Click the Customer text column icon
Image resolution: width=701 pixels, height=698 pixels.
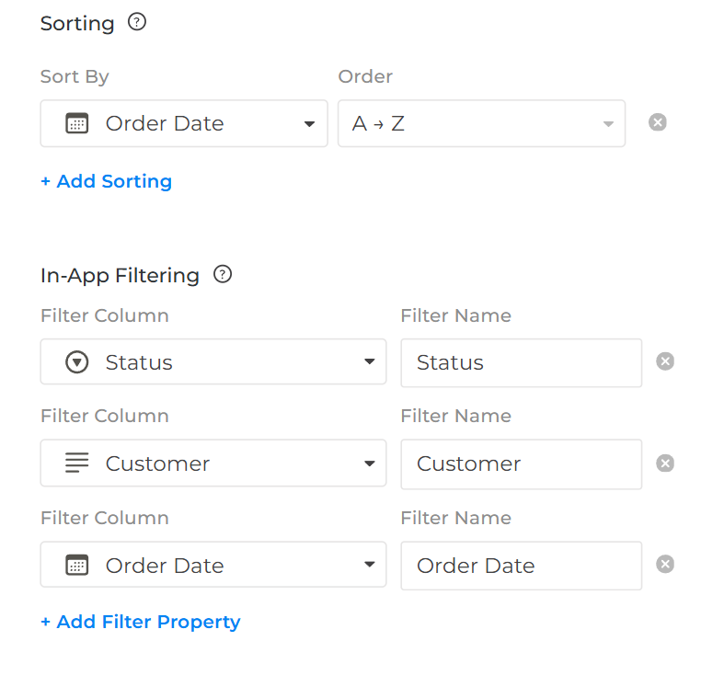pyautogui.click(x=77, y=463)
